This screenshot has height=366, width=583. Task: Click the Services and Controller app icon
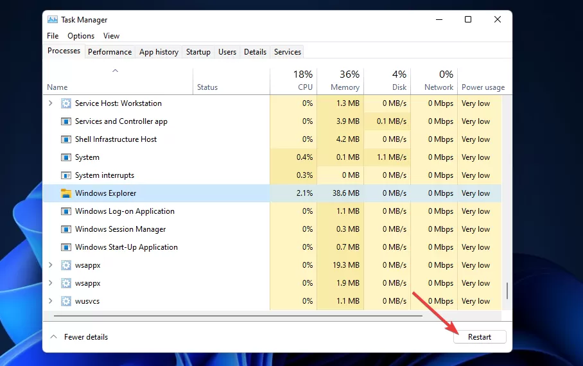pyautogui.click(x=65, y=121)
